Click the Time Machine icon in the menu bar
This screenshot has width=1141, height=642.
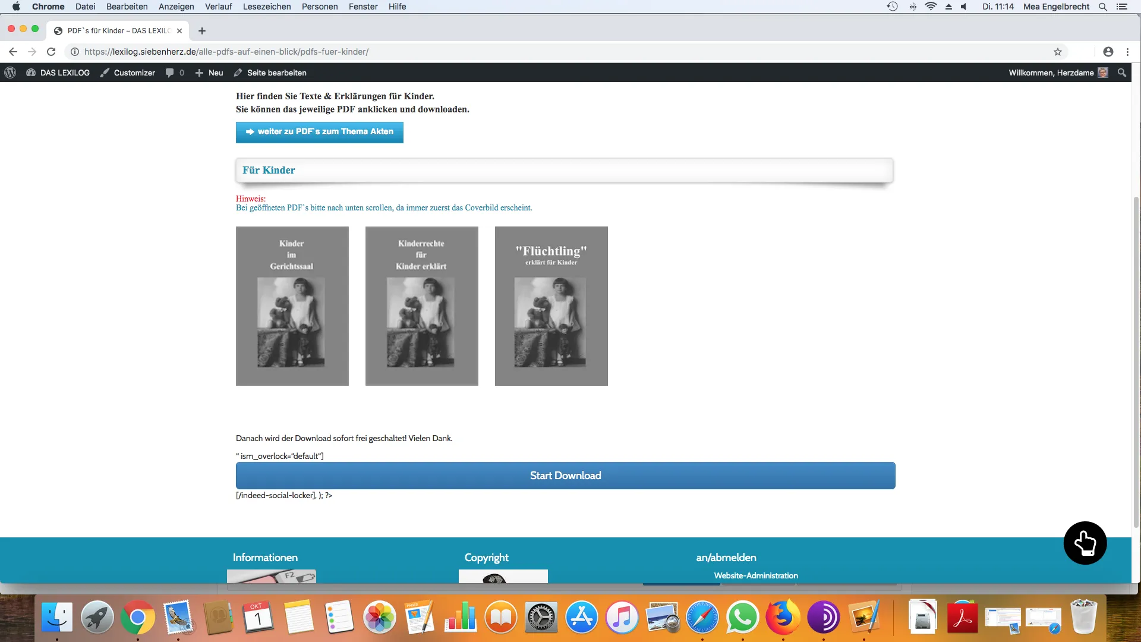tap(892, 7)
